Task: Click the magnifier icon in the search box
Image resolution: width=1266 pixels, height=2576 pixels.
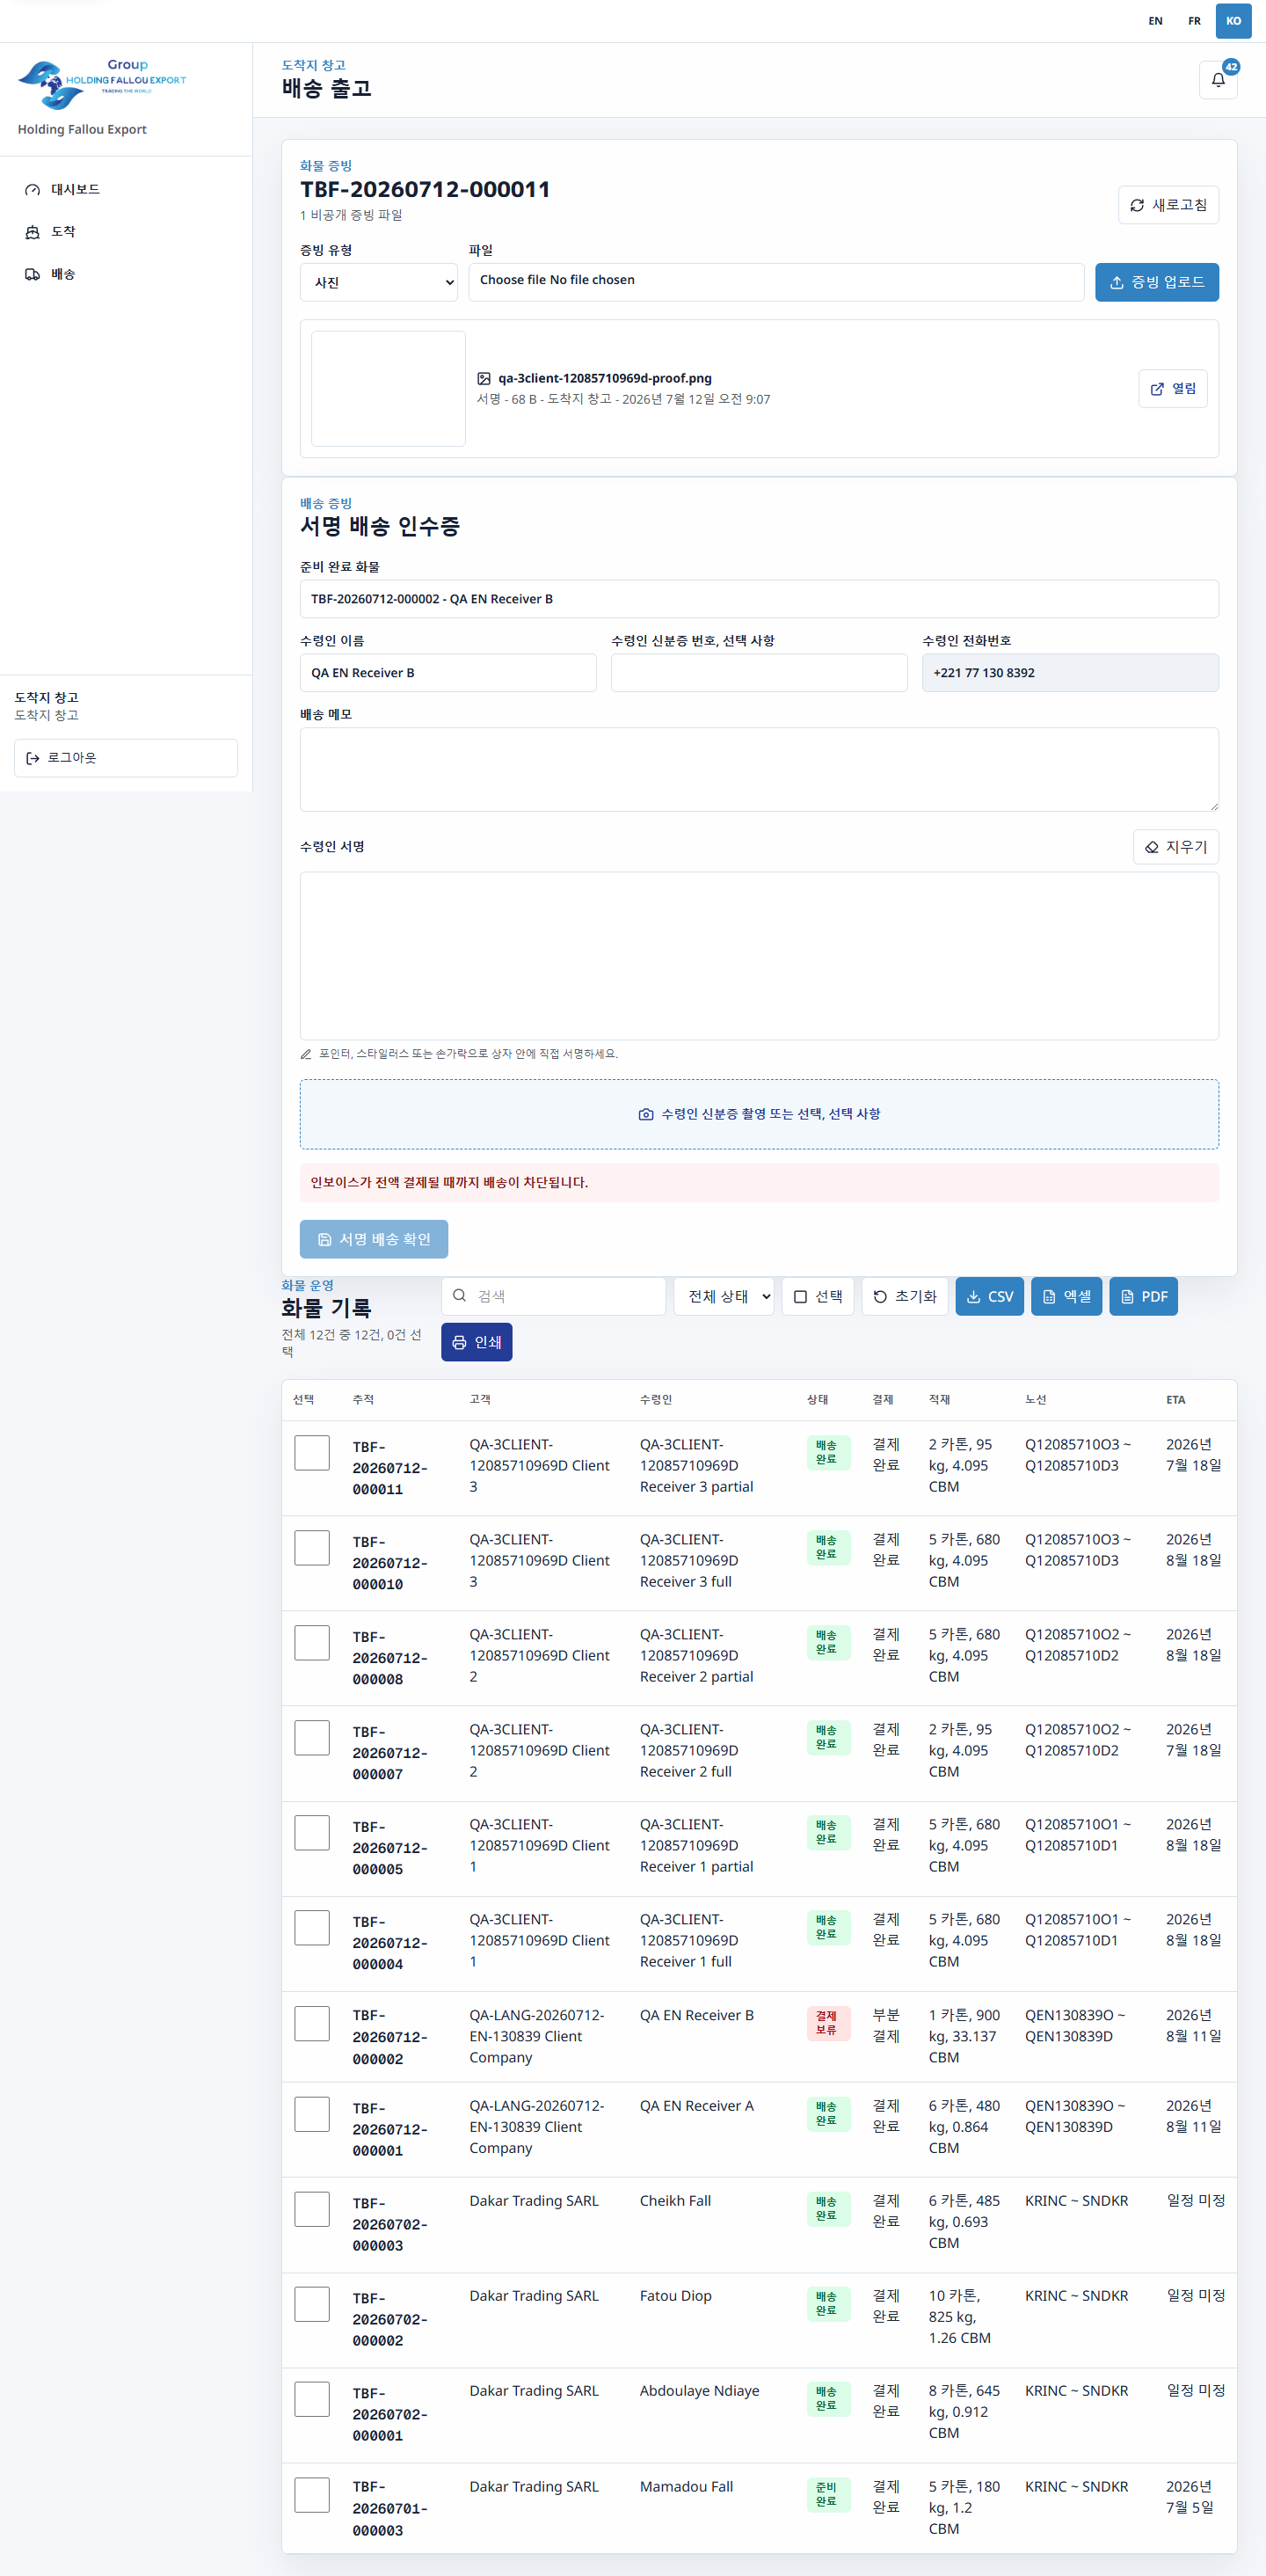Action: pos(459,1295)
